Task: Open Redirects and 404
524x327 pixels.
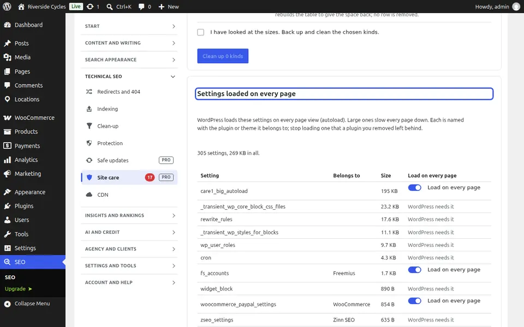Action: [129, 92]
